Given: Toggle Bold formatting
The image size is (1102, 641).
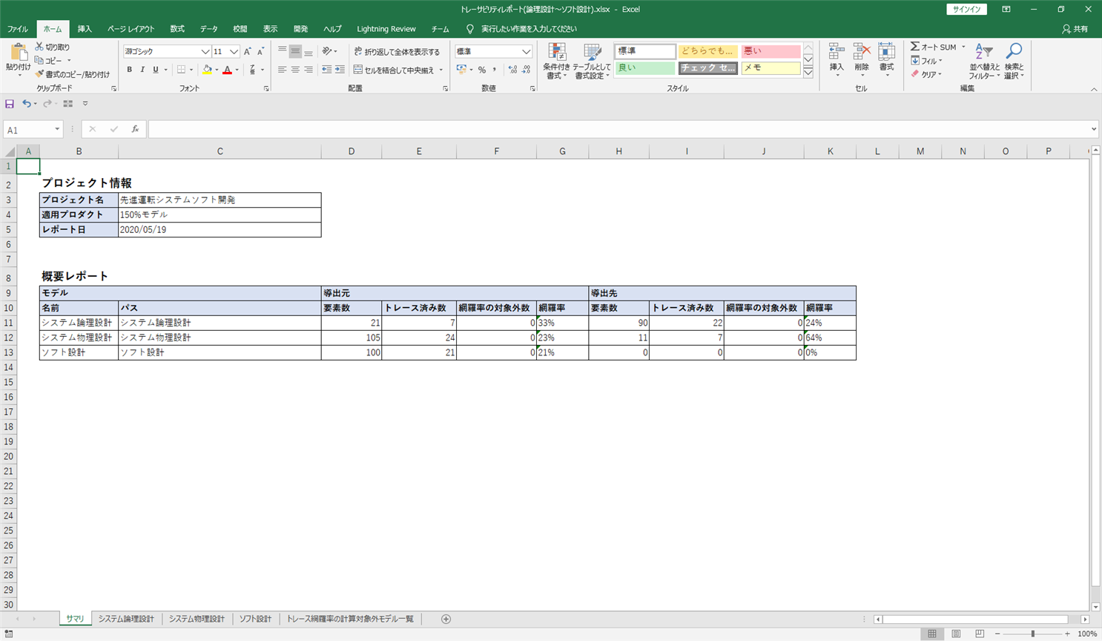Looking at the screenshot, I should point(129,70).
